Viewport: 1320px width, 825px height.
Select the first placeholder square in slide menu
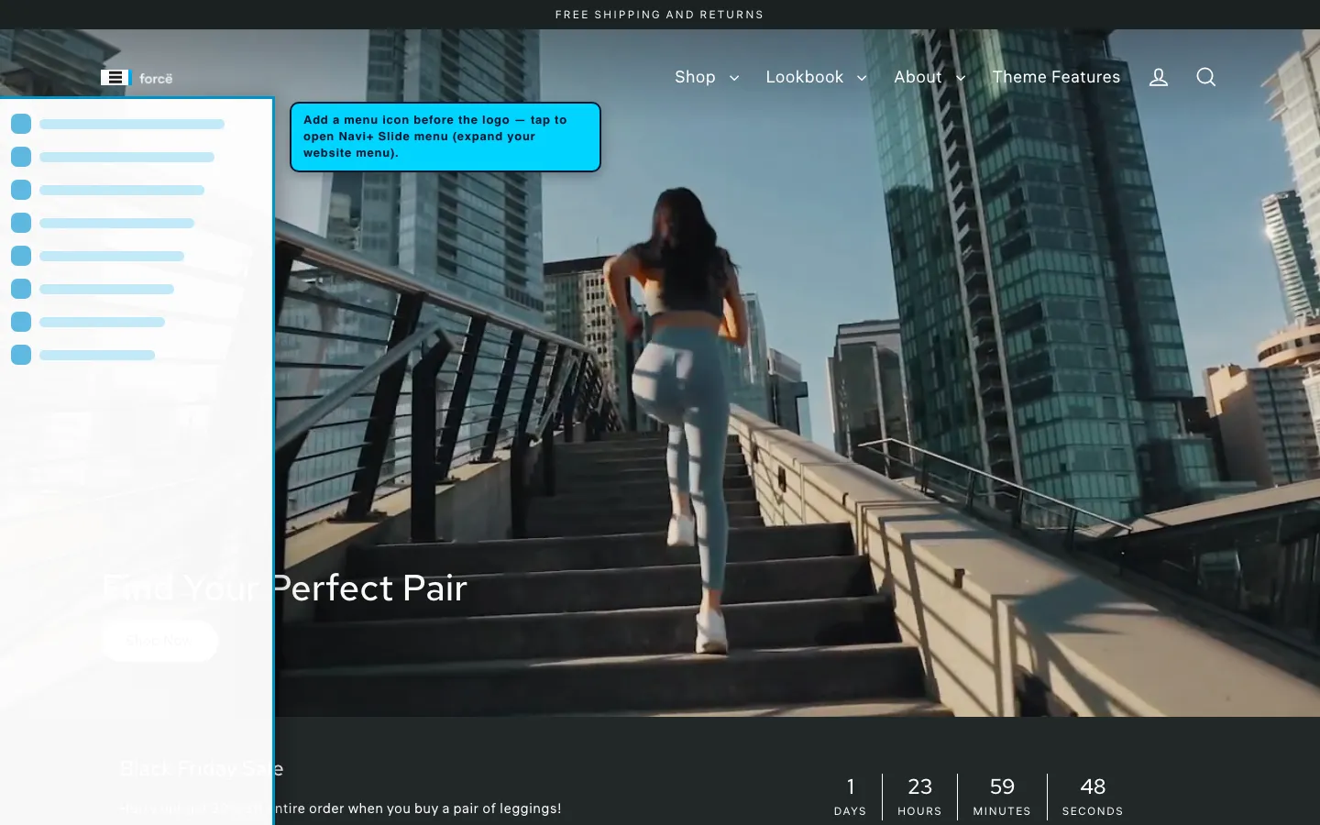[21, 124]
